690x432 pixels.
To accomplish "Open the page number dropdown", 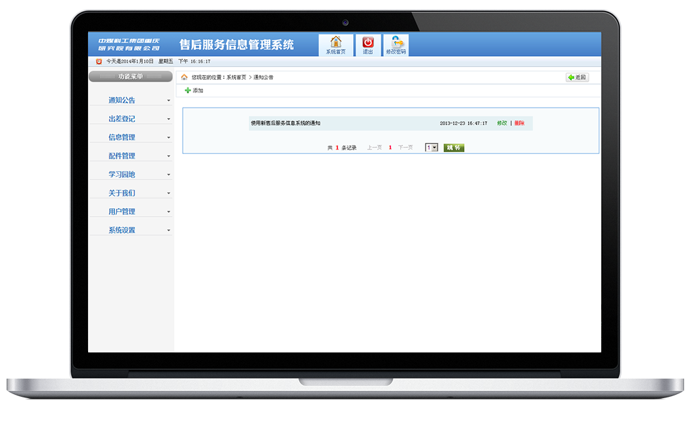I will (x=431, y=148).
